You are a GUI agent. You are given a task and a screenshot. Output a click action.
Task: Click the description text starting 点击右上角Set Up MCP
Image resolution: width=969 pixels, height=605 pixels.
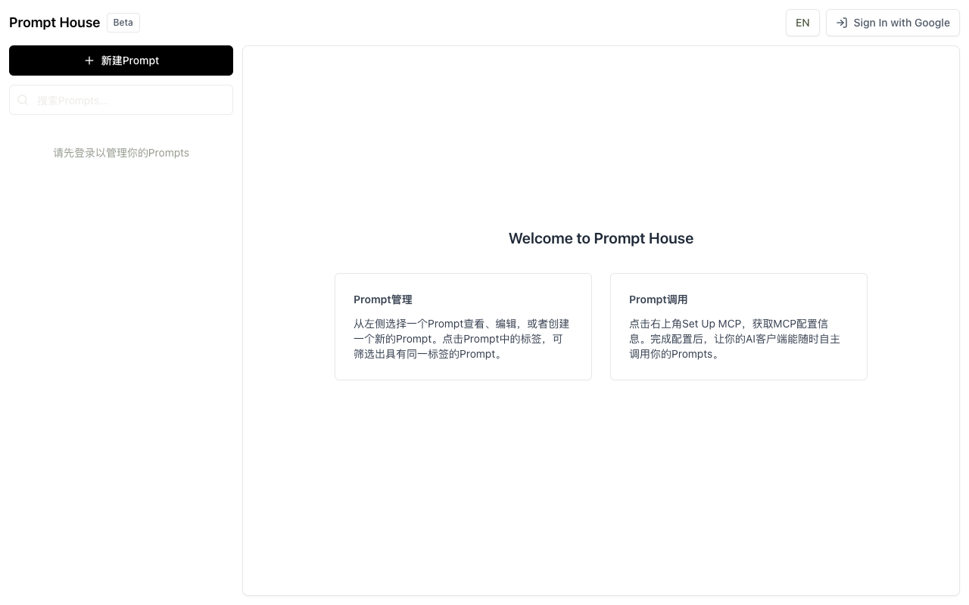tap(735, 339)
